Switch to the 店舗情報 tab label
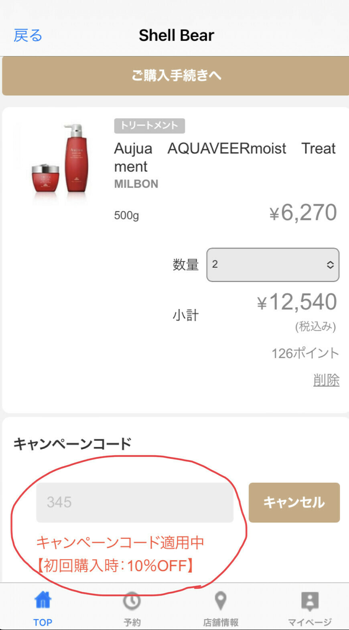This screenshot has width=349, height=630. tap(221, 622)
